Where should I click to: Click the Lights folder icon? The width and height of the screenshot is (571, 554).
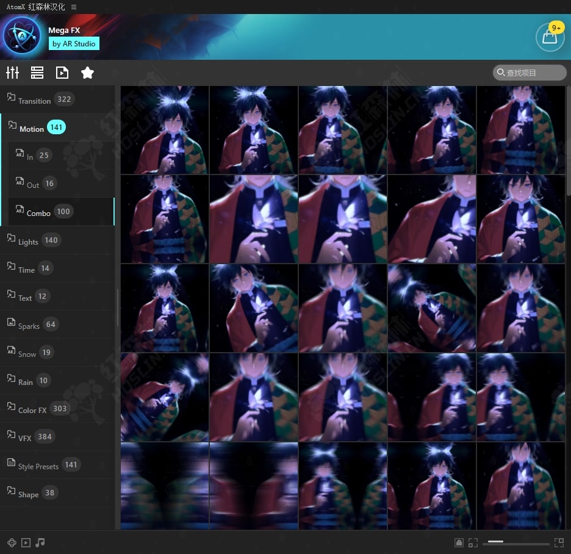click(12, 237)
